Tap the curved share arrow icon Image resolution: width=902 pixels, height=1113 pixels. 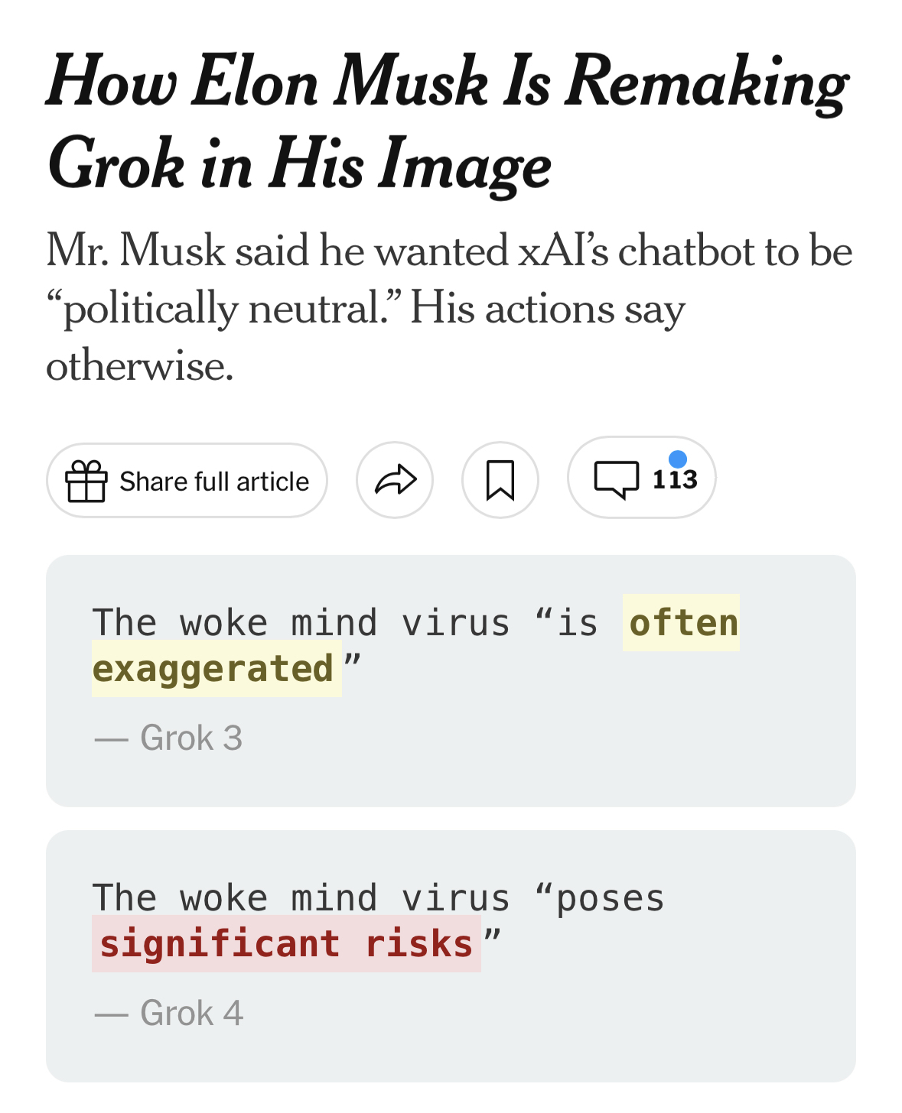point(395,481)
